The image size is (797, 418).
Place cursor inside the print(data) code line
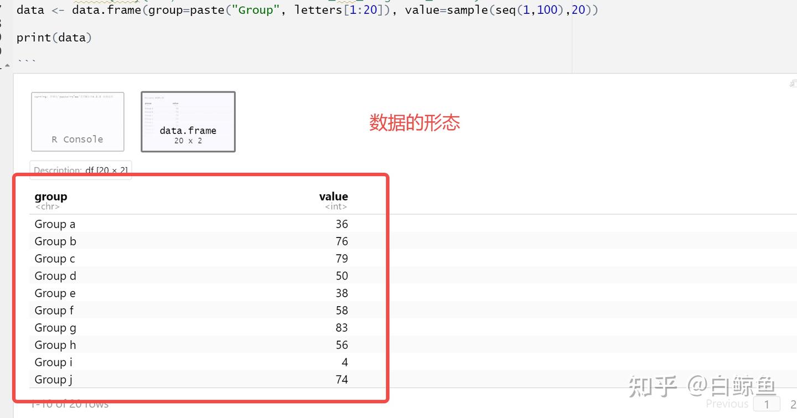(x=53, y=37)
